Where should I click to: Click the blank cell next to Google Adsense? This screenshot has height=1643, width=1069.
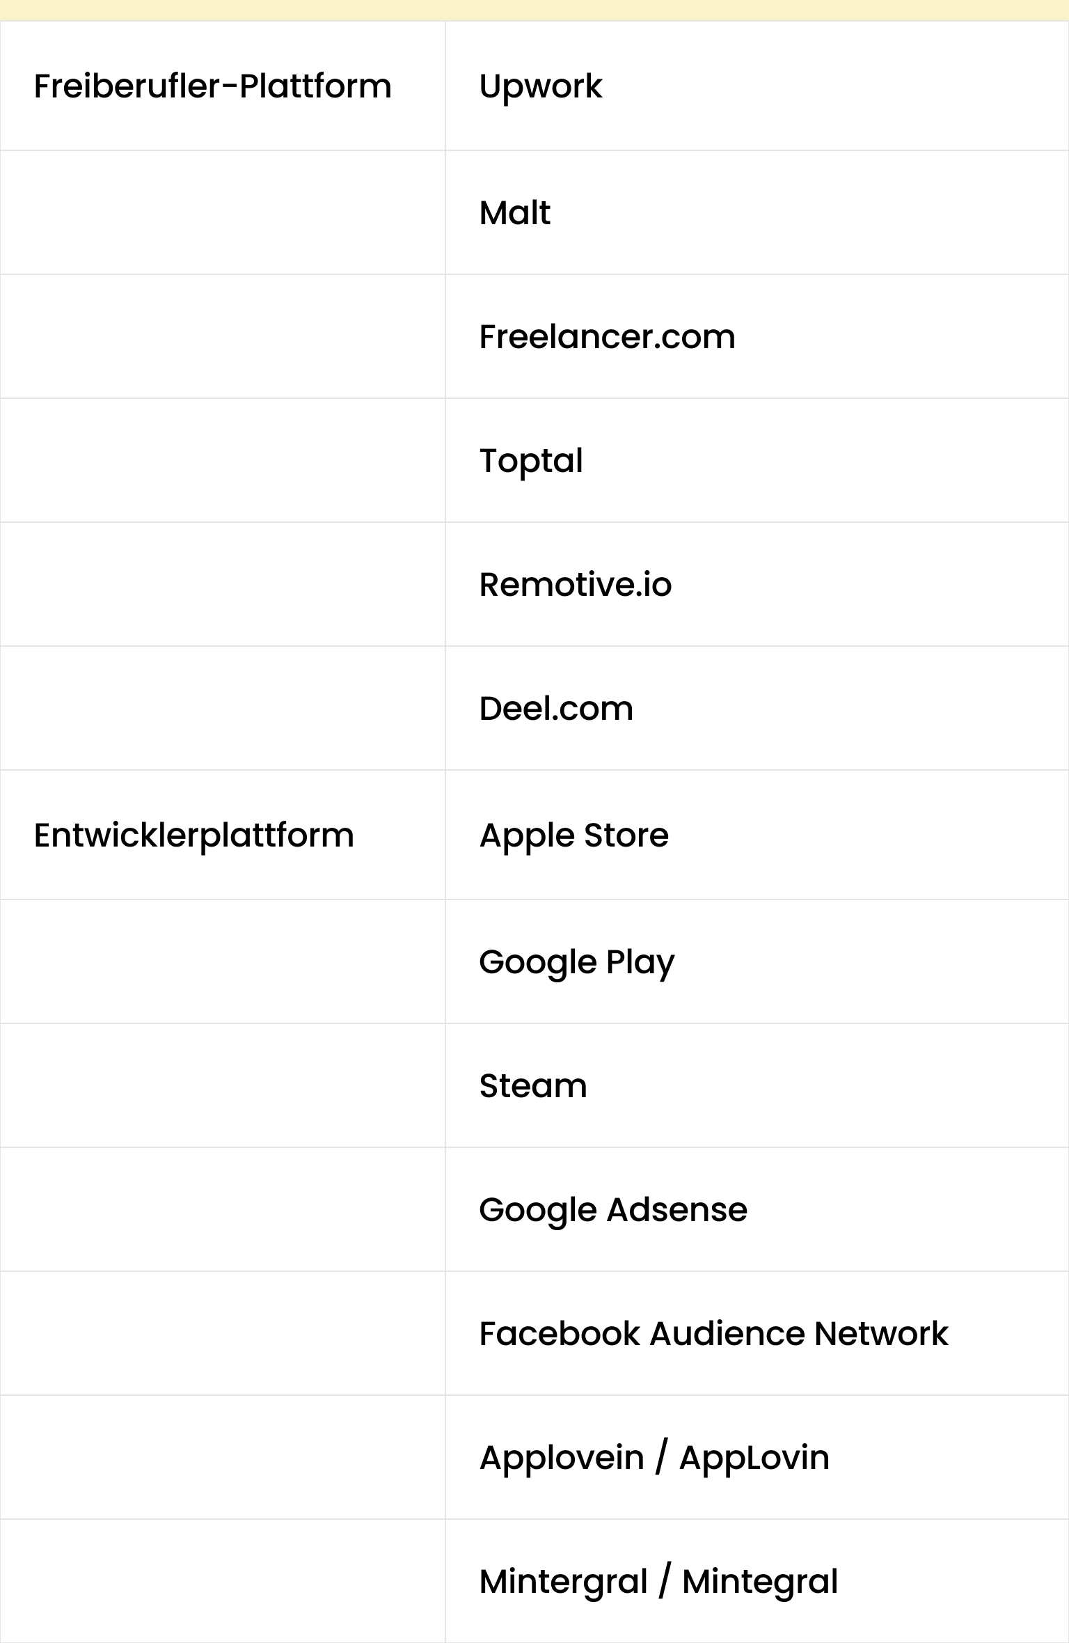[x=223, y=1209]
